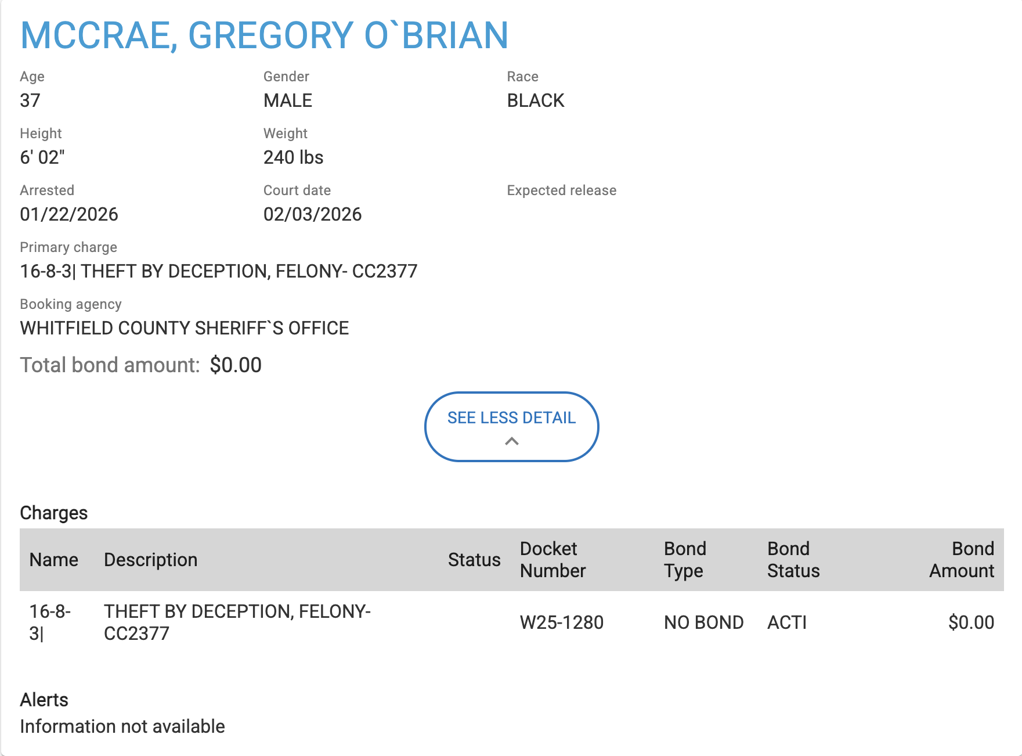This screenshot has height=756, width=1022.
Task: Click WHITFIELD COUNTY SHERIFF`S OFFICE booking agency
Action: click(x=184, y=328)
